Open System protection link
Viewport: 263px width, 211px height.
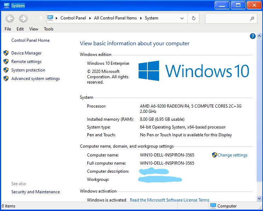[x=28, y=70]
